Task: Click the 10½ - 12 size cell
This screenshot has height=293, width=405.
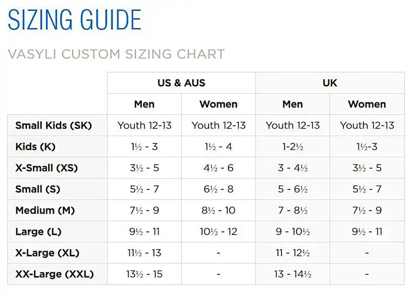Action: pos(219,232)
